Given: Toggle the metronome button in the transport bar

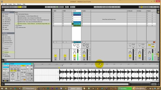Looking at the screenshot, I should click(x=20, y=7).
